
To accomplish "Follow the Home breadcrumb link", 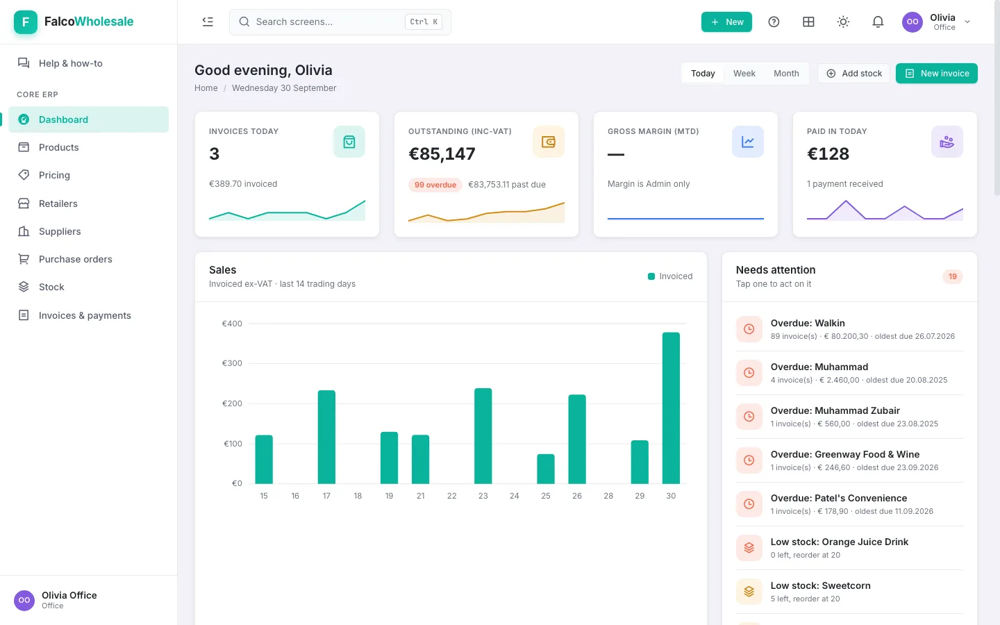I will [206, 88].
